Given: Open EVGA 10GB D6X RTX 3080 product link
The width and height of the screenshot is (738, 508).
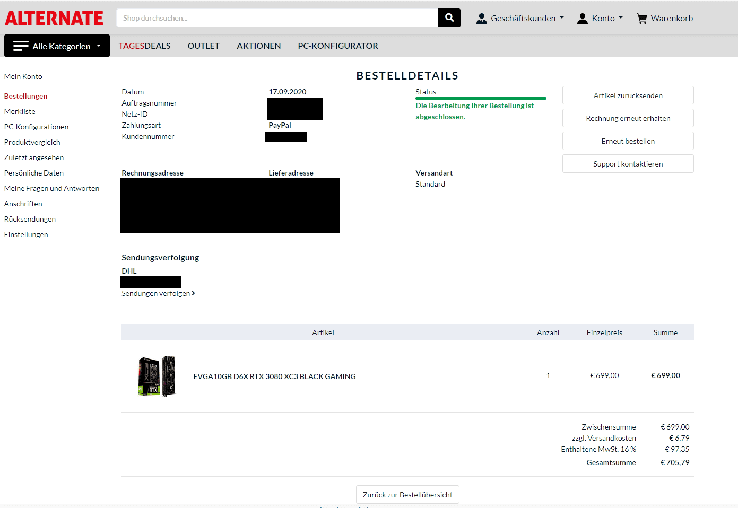Looking at the screenshot, I should click(x=274, y=376).
